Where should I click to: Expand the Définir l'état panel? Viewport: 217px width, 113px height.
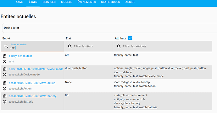(110, 28)
